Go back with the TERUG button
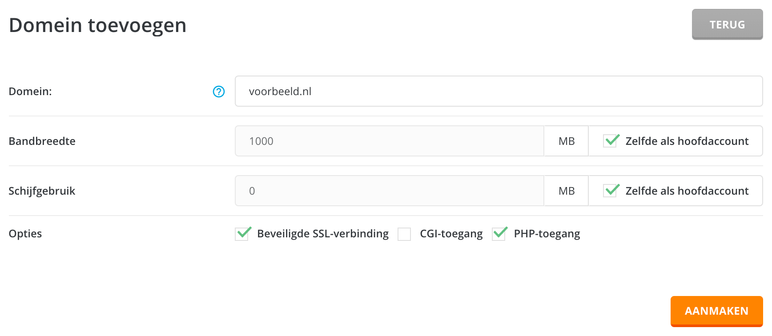Image resolution: width=772 pixels, height=336 pixels. point(727,24)
